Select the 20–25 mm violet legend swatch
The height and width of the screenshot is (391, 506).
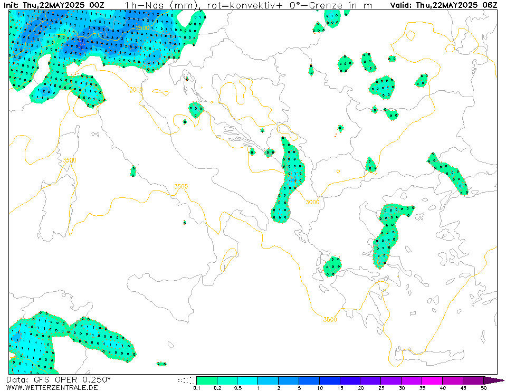tap(371, 380)
